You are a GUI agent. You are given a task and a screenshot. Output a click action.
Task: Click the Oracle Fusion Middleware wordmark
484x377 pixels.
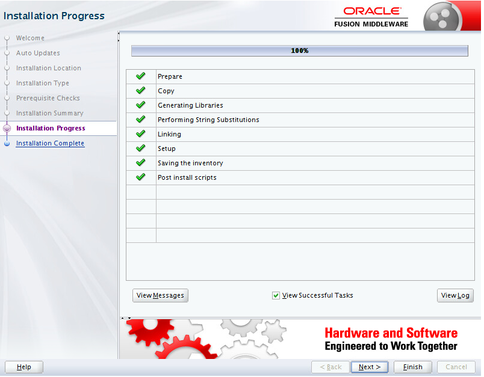click(x=371, y=17)
